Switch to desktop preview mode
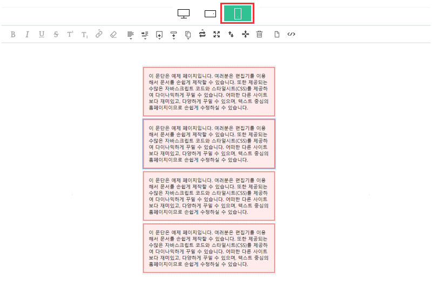The height and width of the screenshot is (287, 432). [x=184, y=14]
